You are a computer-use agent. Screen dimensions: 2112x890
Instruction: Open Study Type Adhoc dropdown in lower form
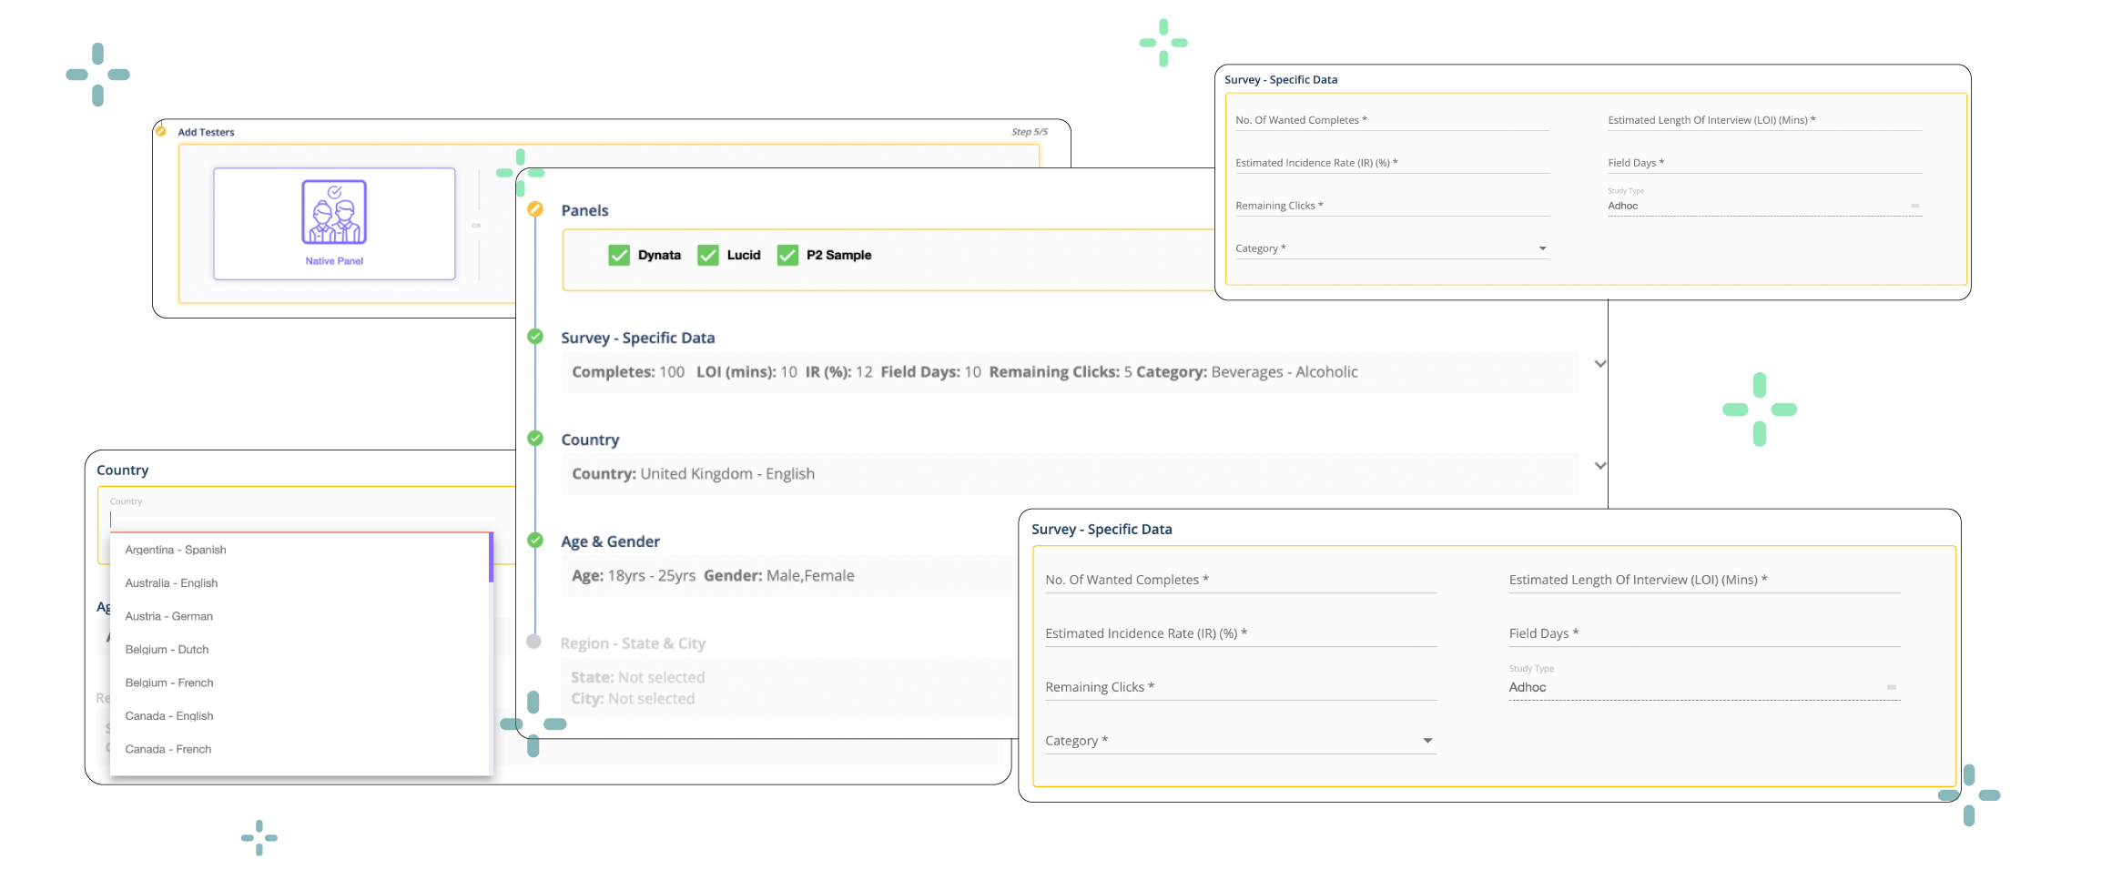(x=1704, y=687)
